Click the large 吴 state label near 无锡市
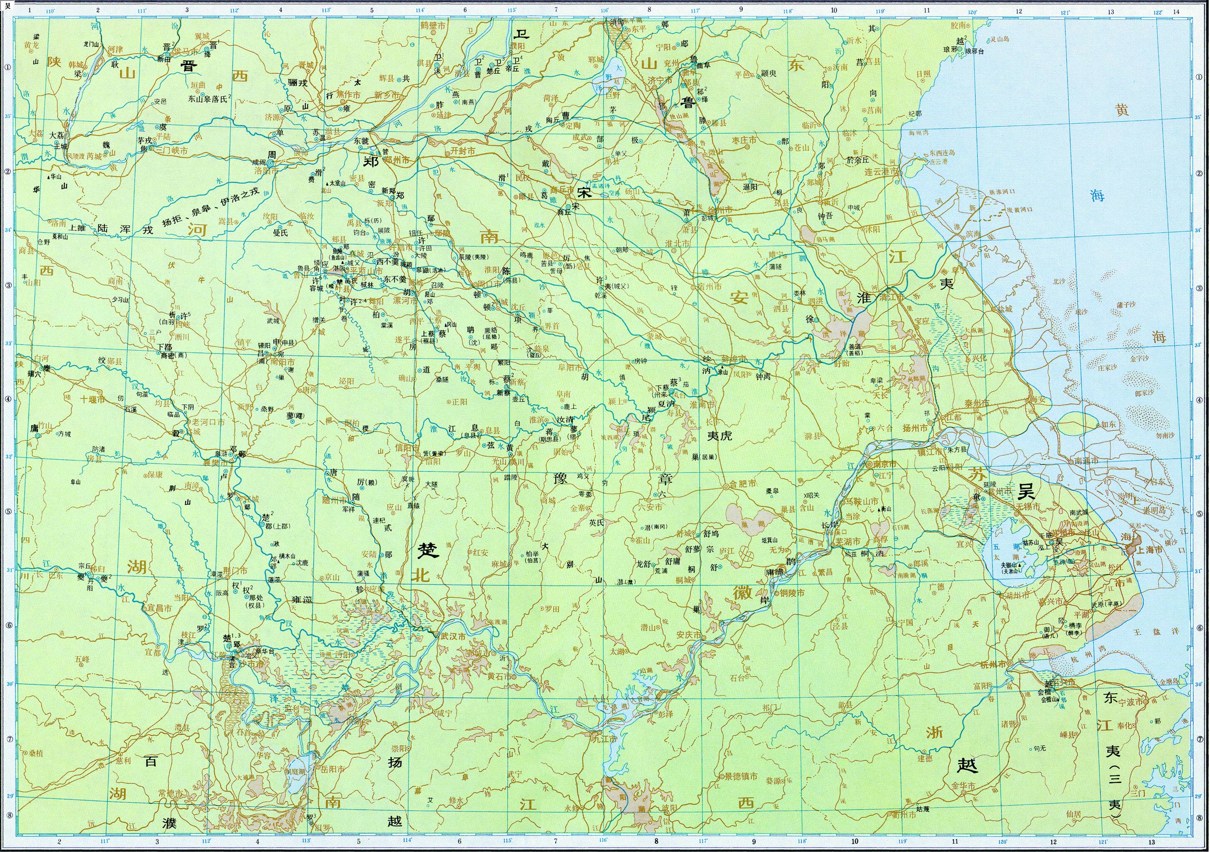Image resolution: width=1210 pixels, height=852 pixels. [1026, 491]
